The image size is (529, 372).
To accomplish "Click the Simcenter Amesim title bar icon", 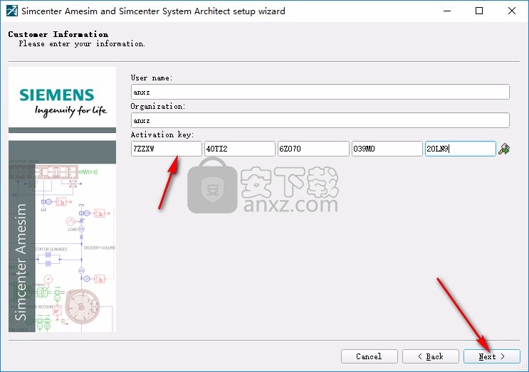I will (x=12, y=11).
